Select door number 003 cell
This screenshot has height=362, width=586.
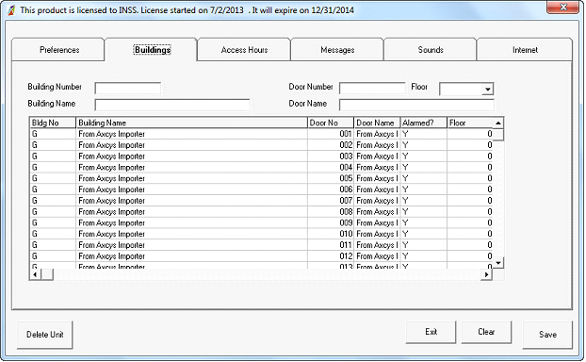click(x=331, y=156)
